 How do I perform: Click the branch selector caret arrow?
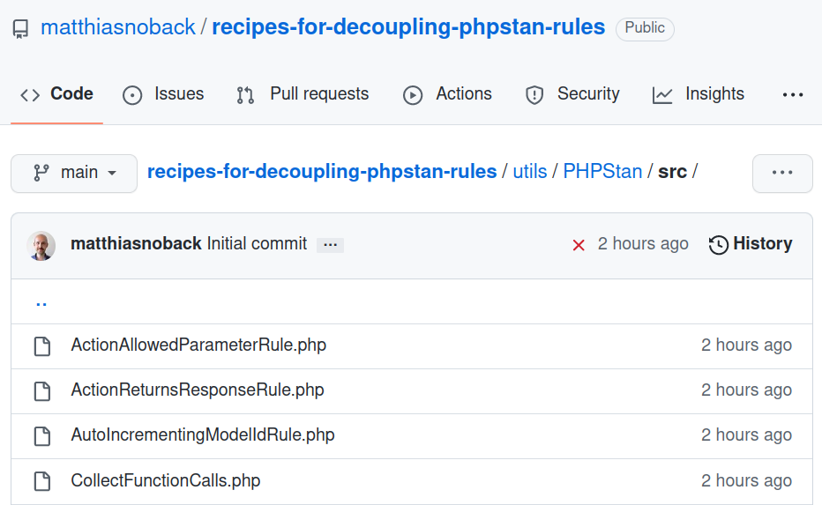point(112,174)
